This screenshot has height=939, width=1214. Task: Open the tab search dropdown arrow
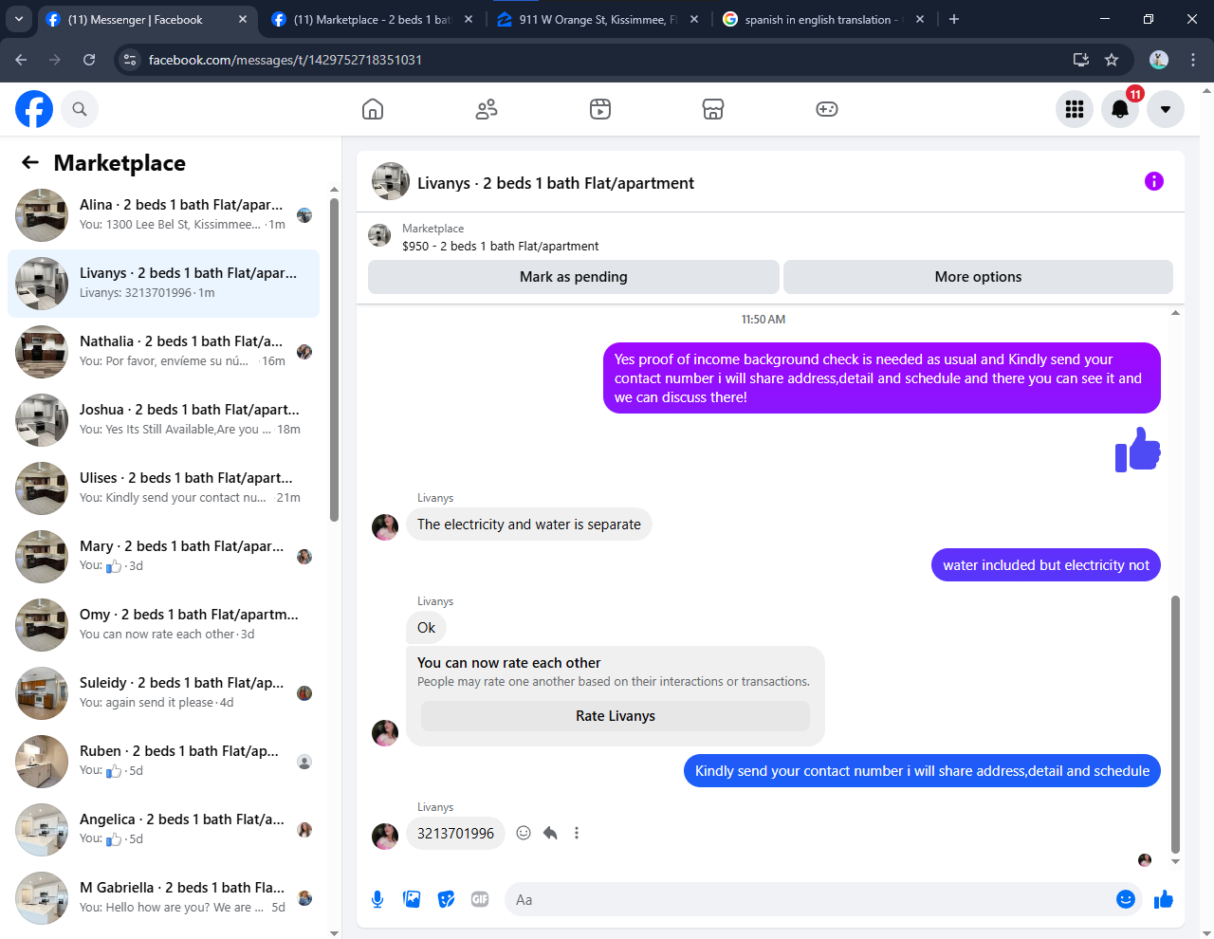click(x=19, y=19)
